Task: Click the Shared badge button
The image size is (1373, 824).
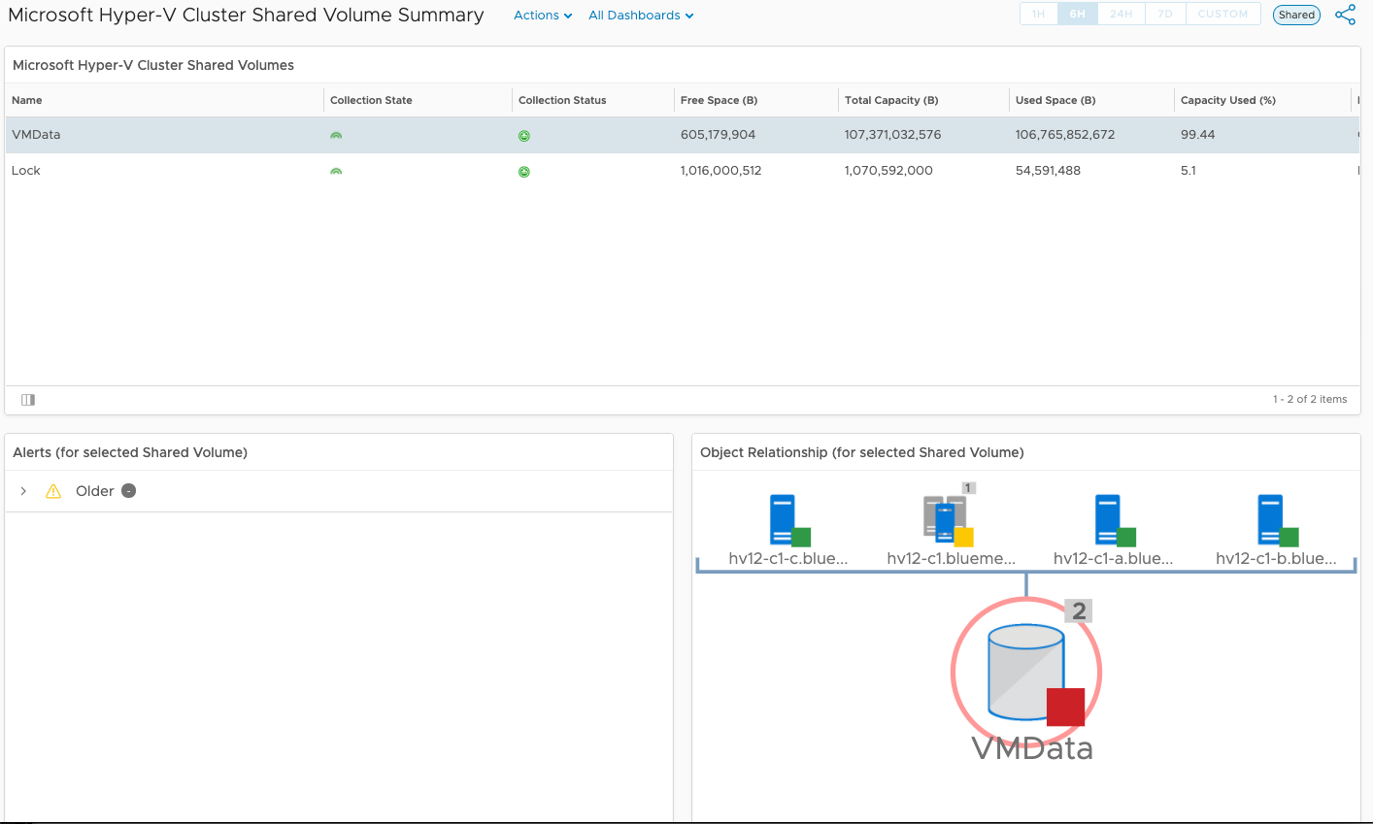Action: 1296,15
